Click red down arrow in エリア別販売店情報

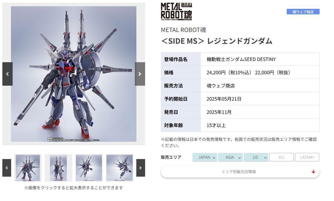[x=313, y=172]
